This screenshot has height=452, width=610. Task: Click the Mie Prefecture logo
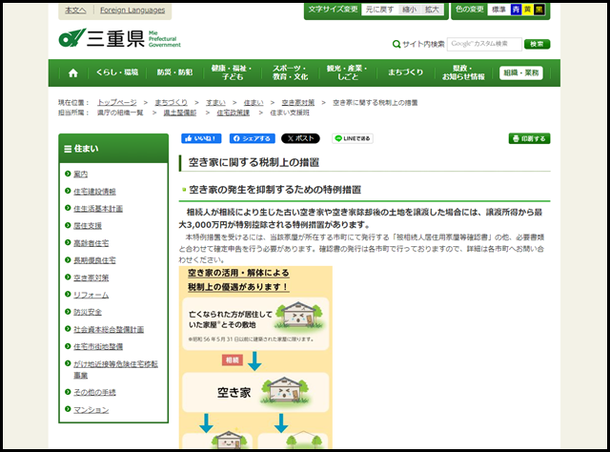(x=119, y=38)
